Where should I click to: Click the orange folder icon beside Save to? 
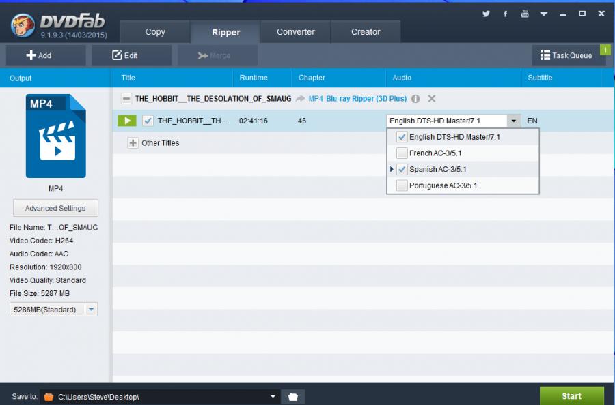coord(49,397)
